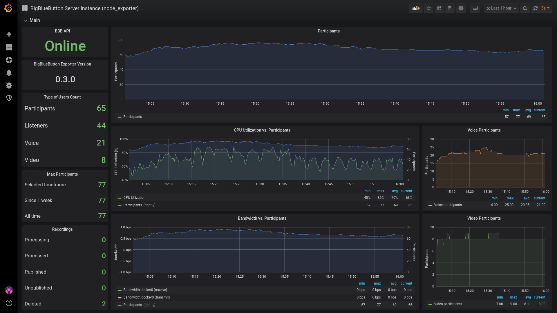Collapse the Main row section

point(32,20)
